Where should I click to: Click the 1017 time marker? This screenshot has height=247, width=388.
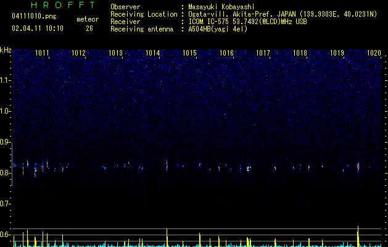pyautogui.click(x=263, y=53)
